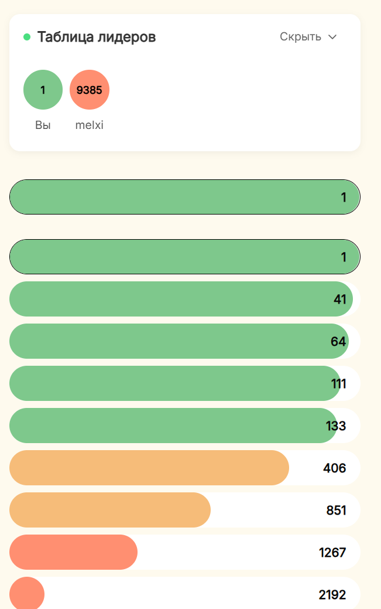The width and height of the screenshot is (381, 609).
Task: Click the Таблица лидеров heading
Action: pos(97,37)
